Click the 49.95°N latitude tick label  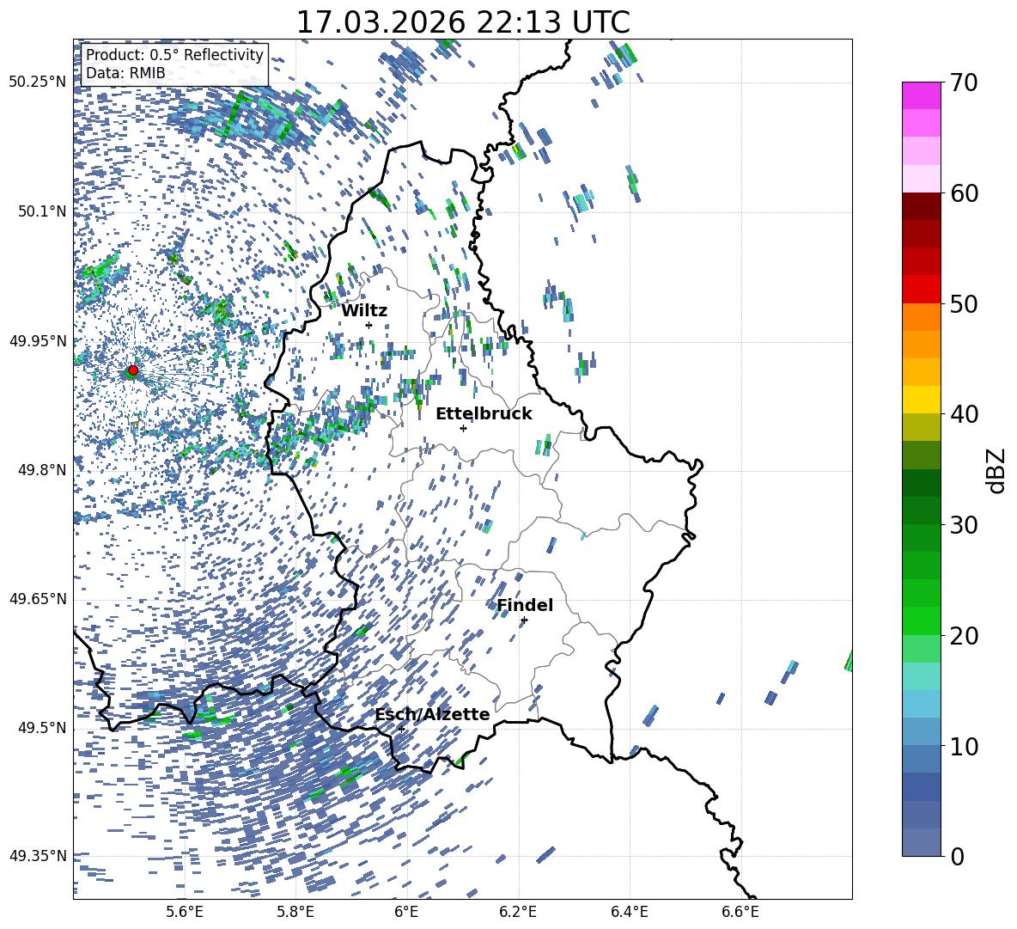click(x=38, y=340)
